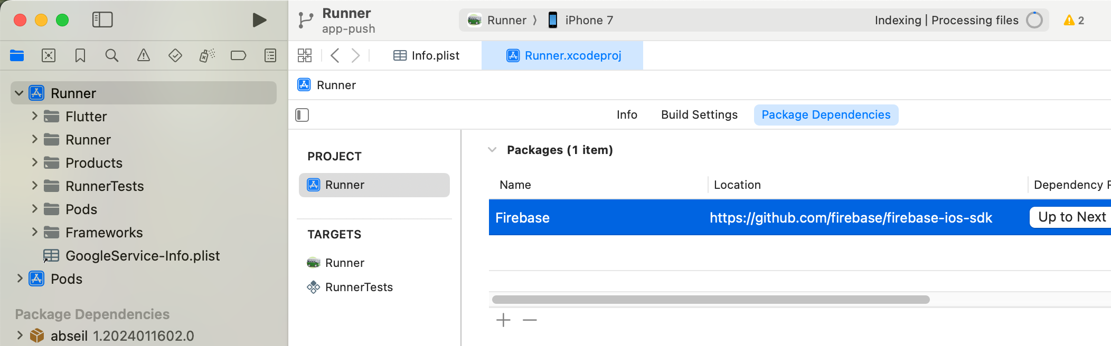Choose the iPhone 7 run destination

click(580, 20)
